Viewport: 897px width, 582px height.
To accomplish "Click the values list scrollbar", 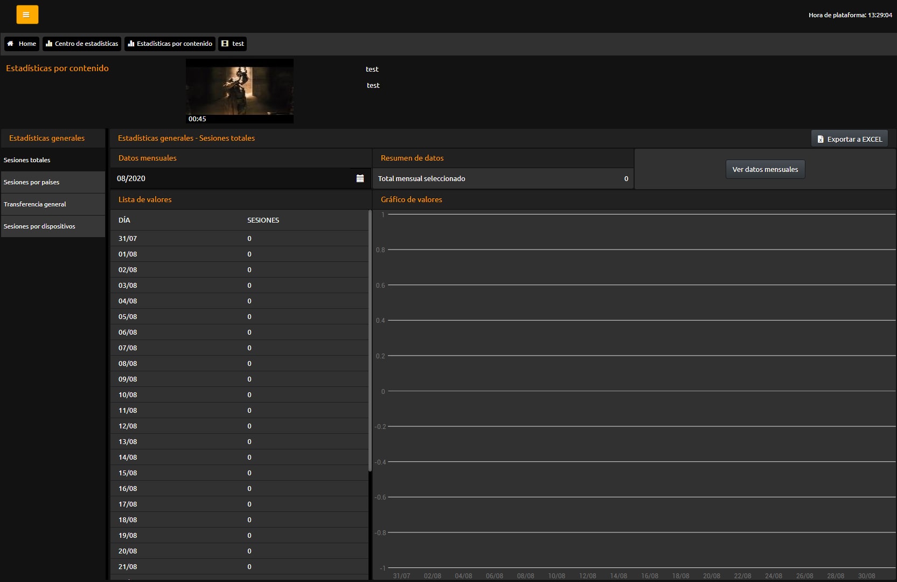I will point(370,341).
